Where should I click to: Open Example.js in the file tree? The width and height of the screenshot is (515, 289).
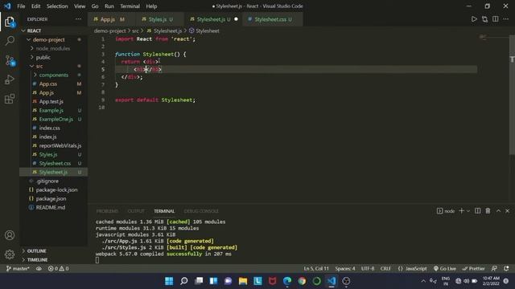pos(54,111)
